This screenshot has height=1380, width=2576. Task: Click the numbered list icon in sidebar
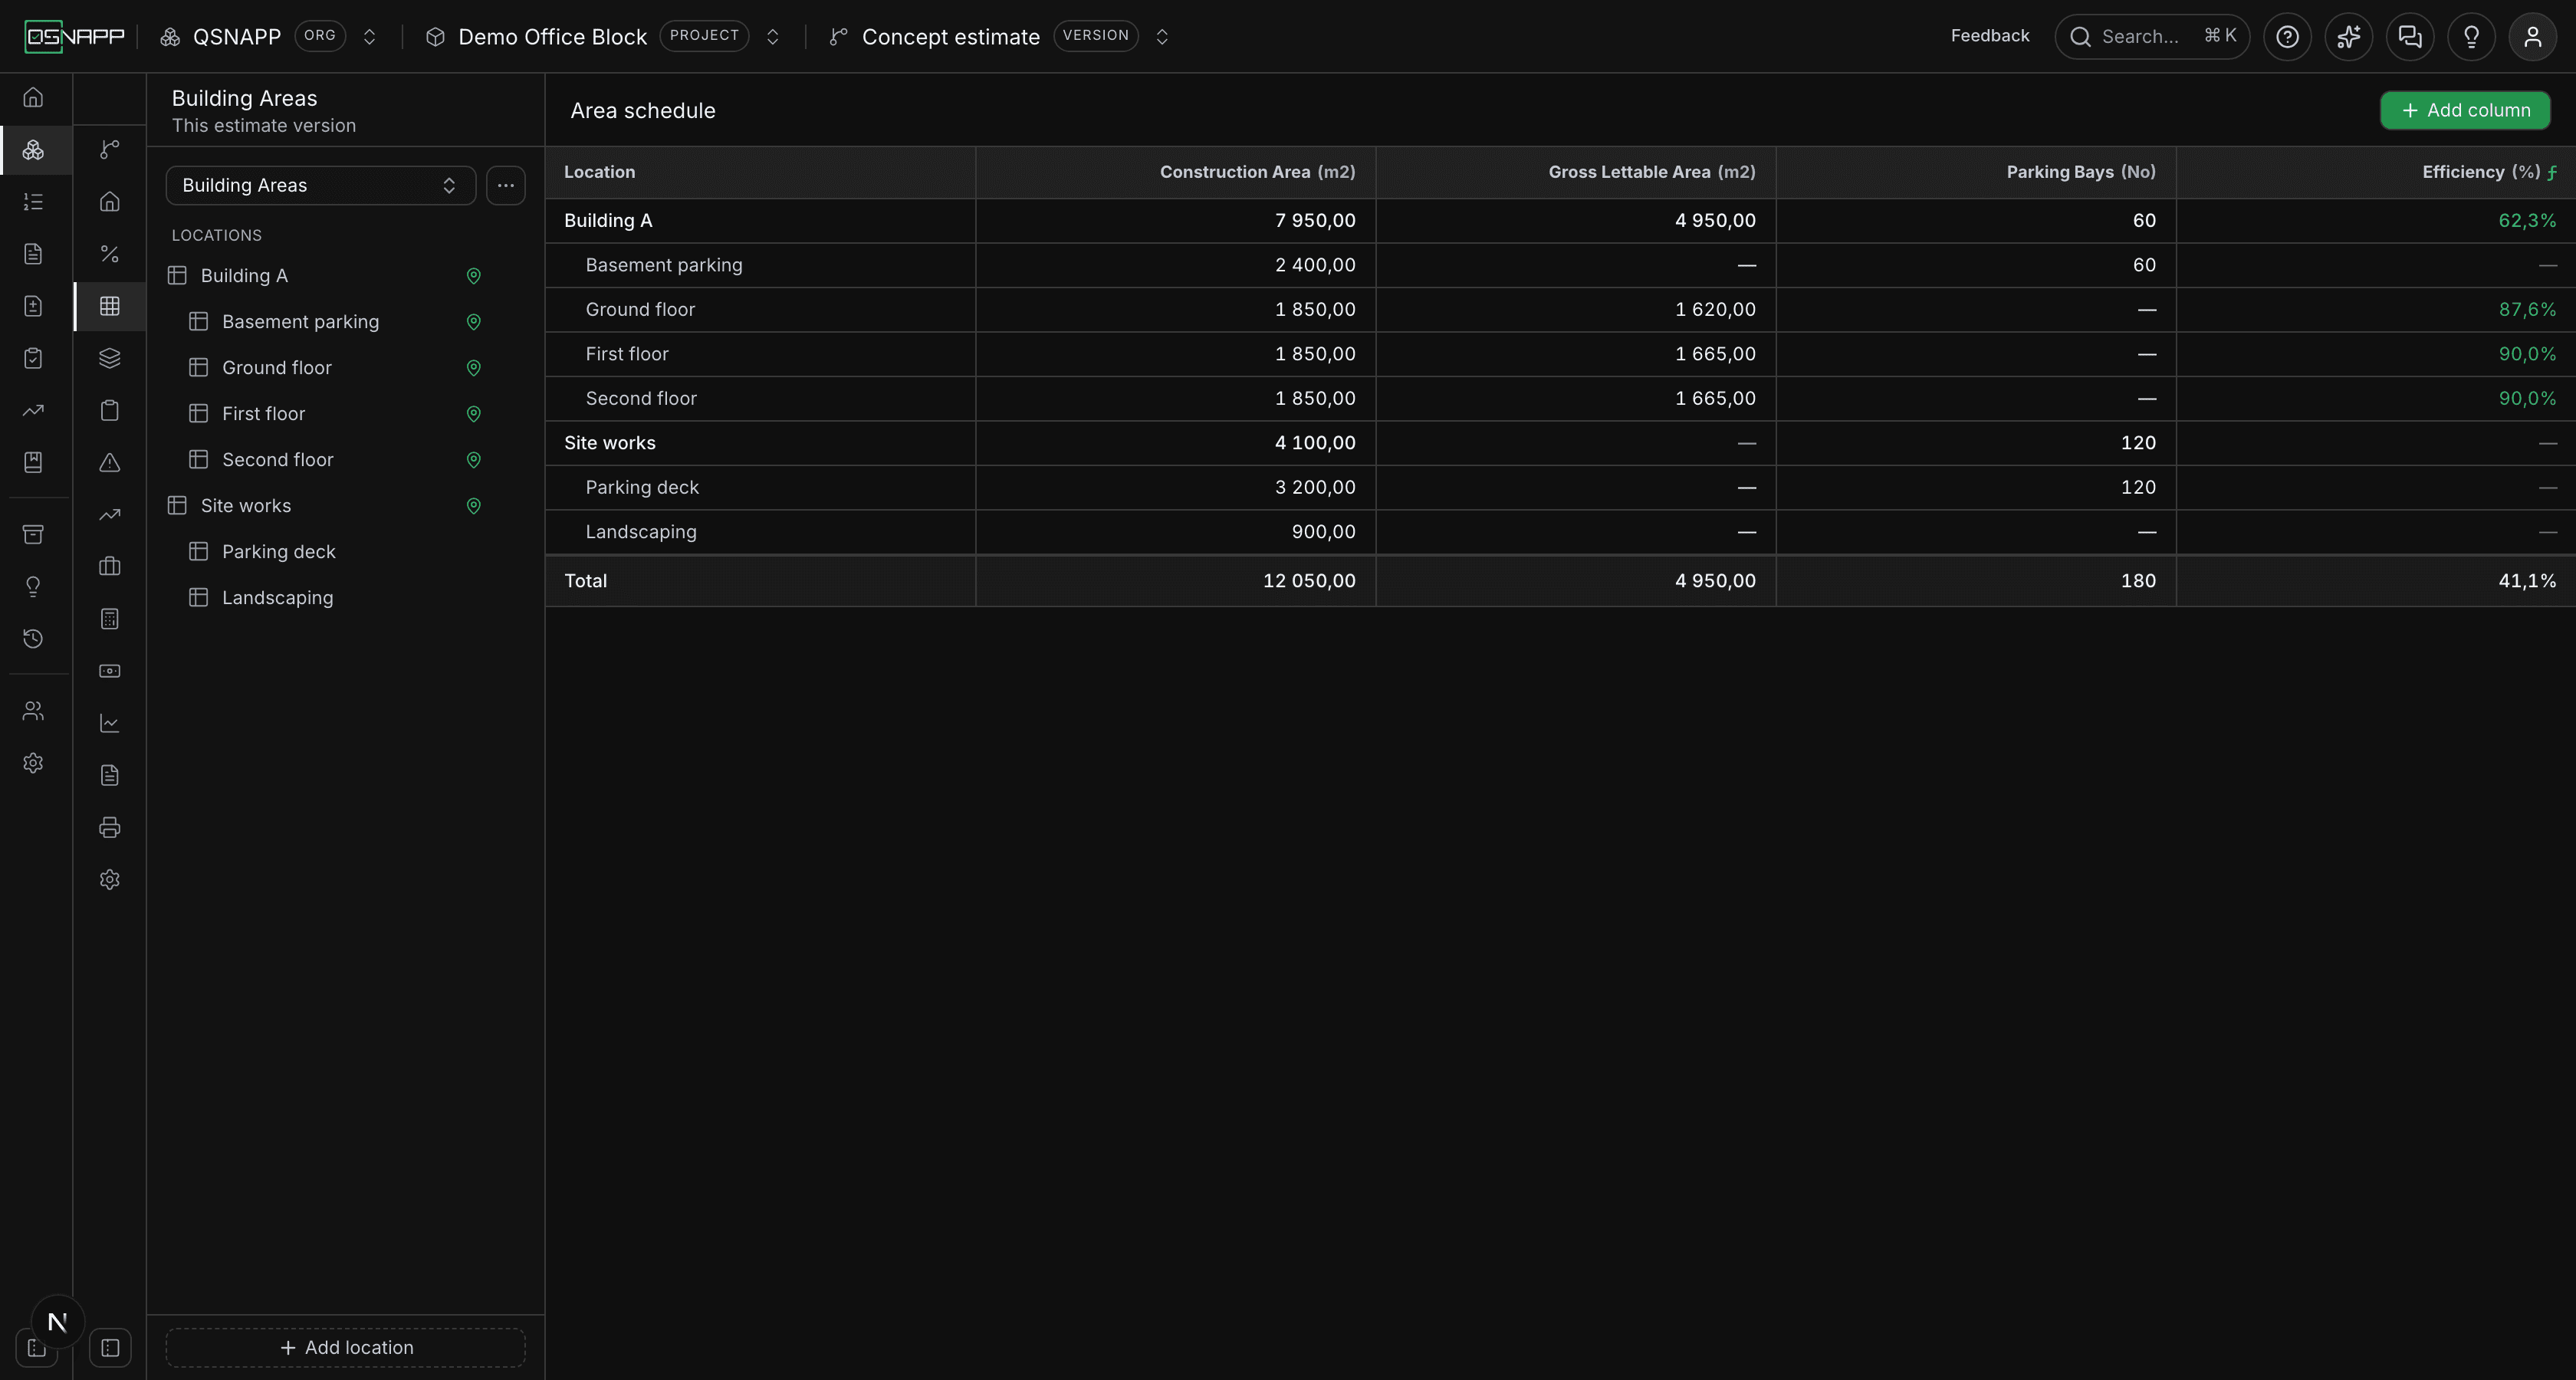(33, 202)
